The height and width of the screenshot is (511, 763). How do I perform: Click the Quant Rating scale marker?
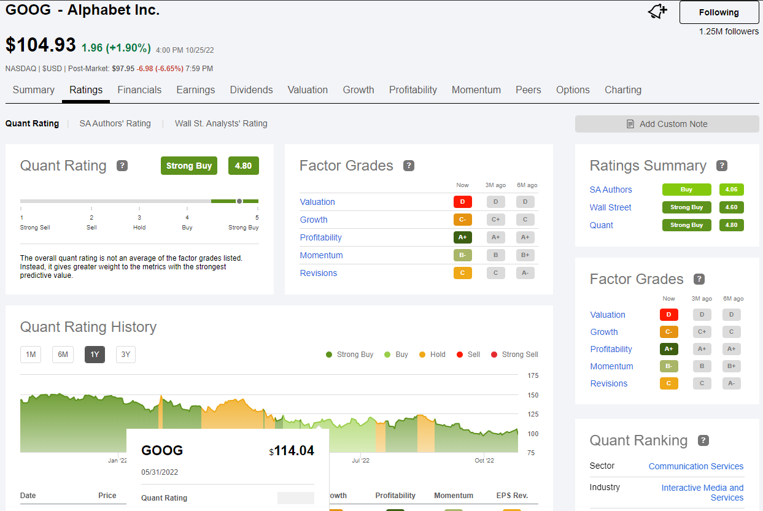pos(239,201)
